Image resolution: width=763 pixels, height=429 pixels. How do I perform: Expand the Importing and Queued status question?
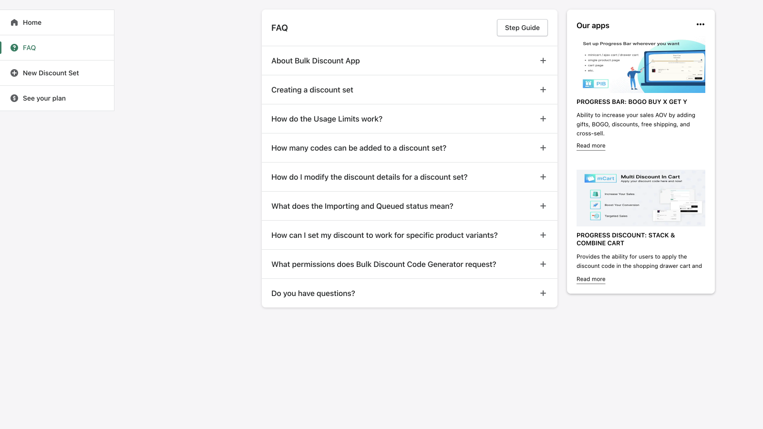tap(543, 206)
